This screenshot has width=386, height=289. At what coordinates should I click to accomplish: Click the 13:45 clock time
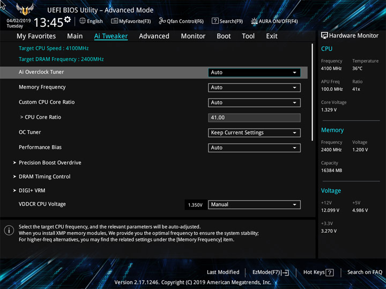tap(48, 22)
